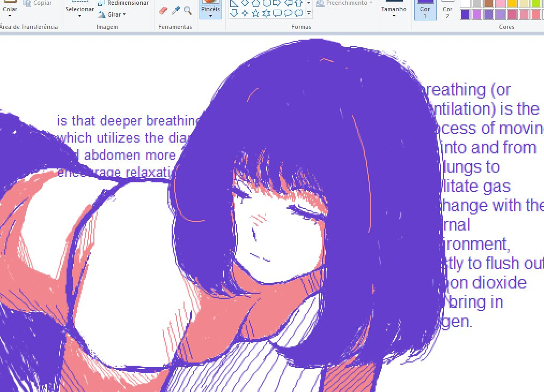The height and width of the screenshot is (392, 544).
Task: Pick the lime green color swatch
Action: pos(535,3)
